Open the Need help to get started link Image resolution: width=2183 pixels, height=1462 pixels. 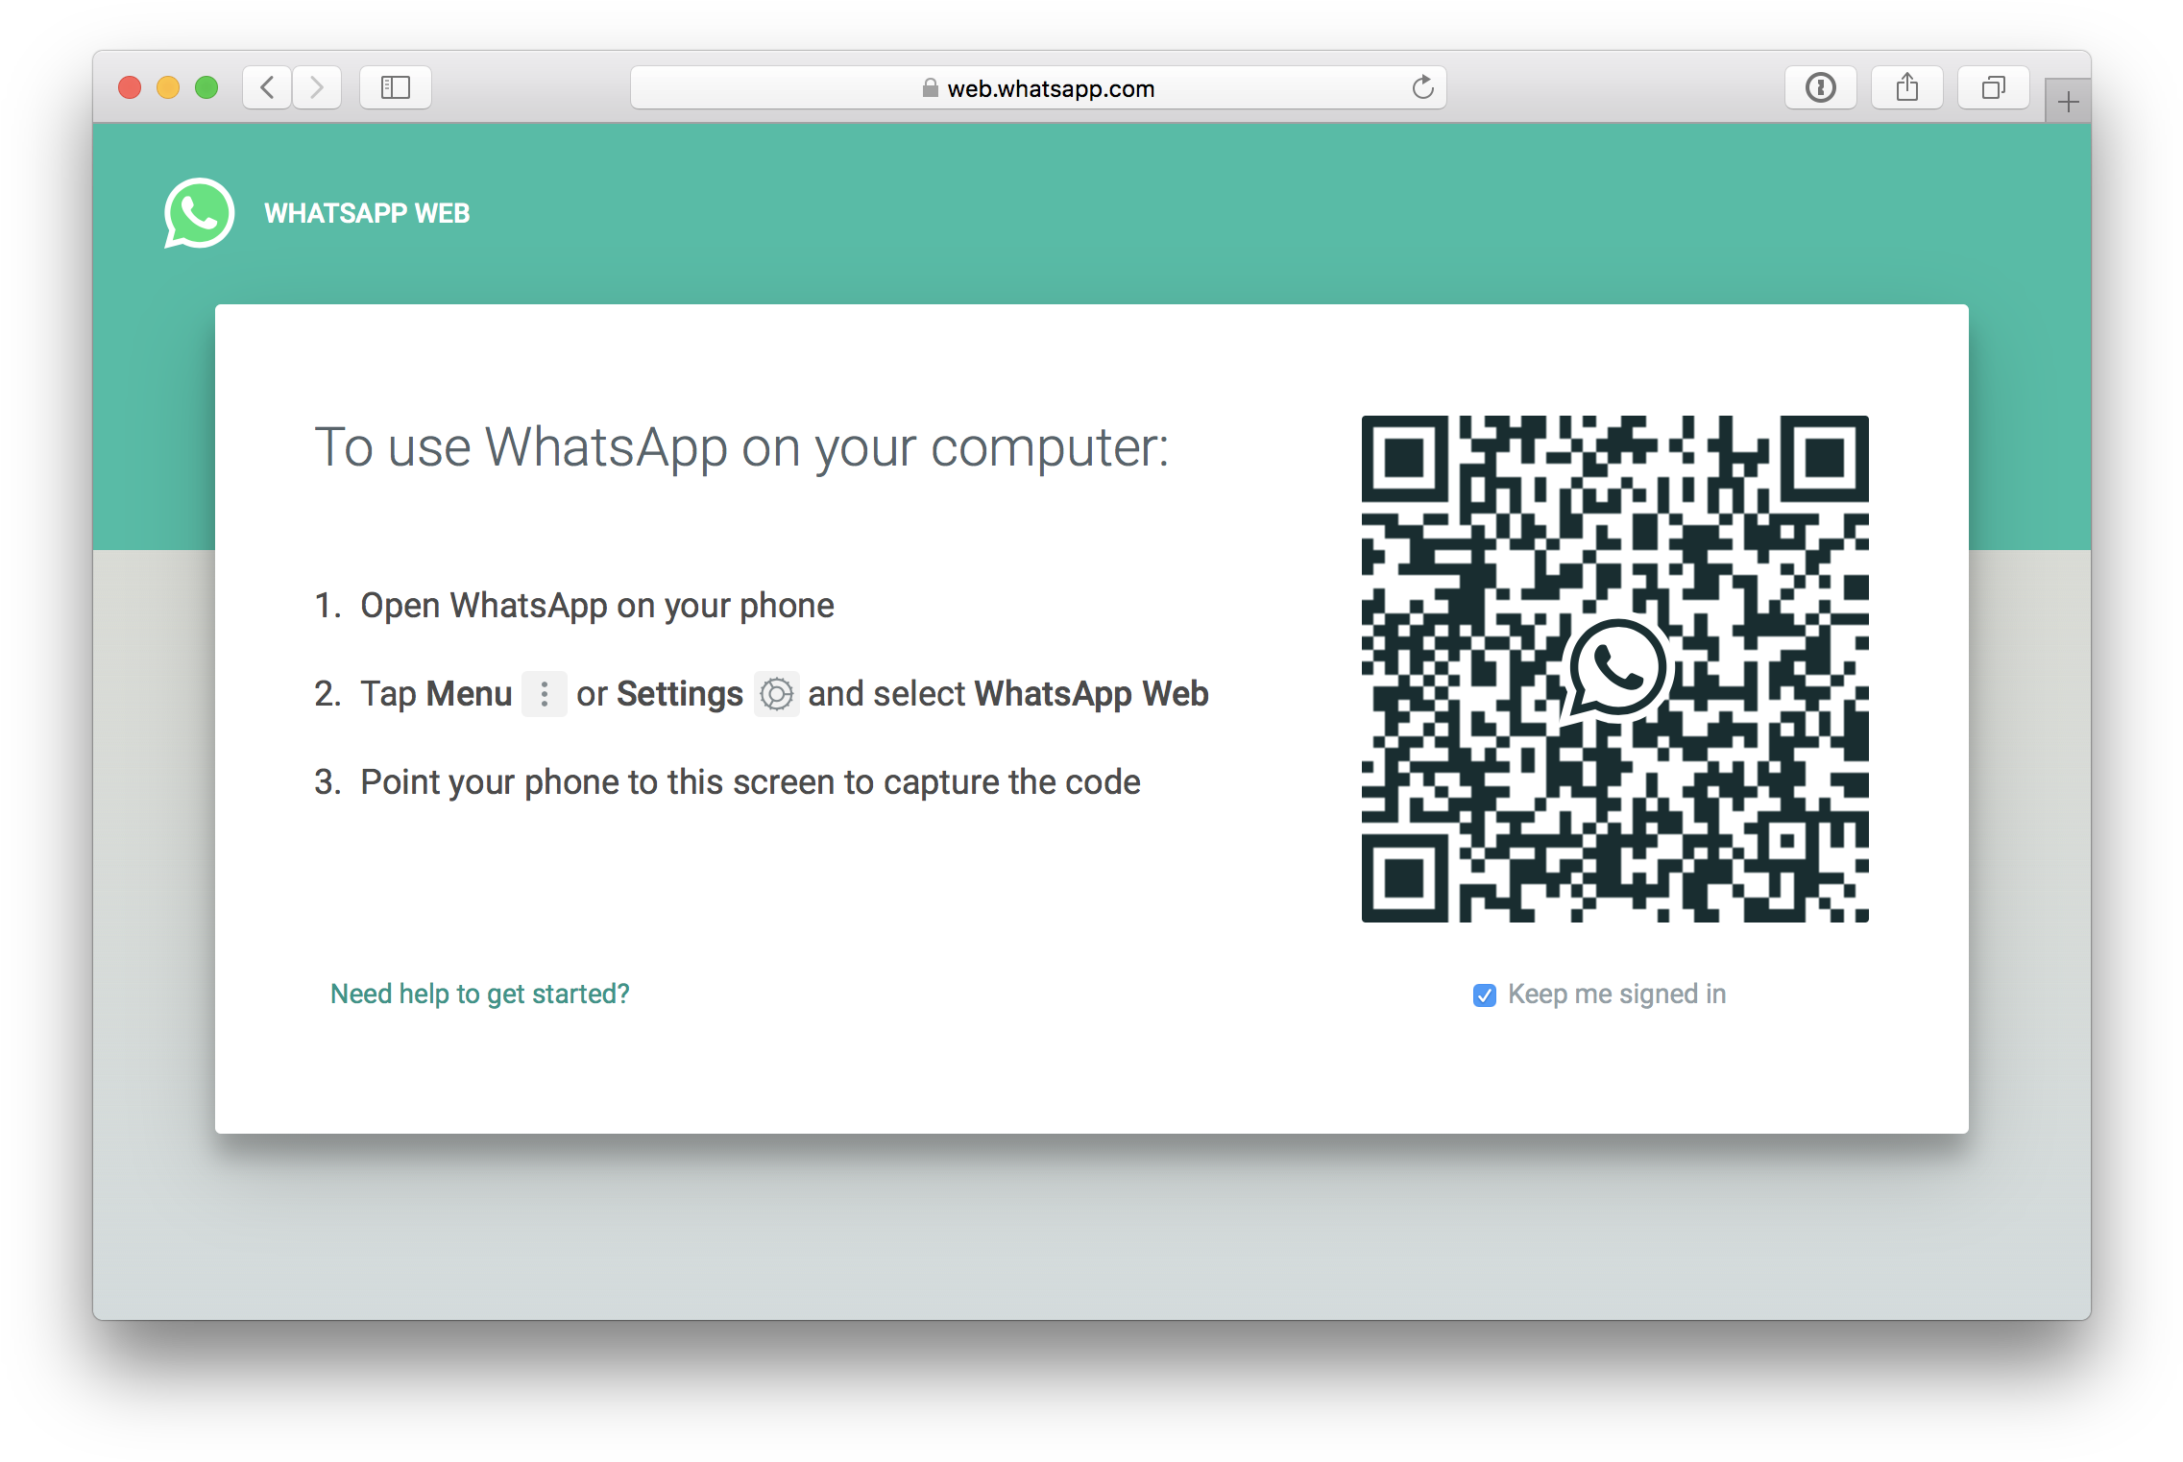[479, 994]
